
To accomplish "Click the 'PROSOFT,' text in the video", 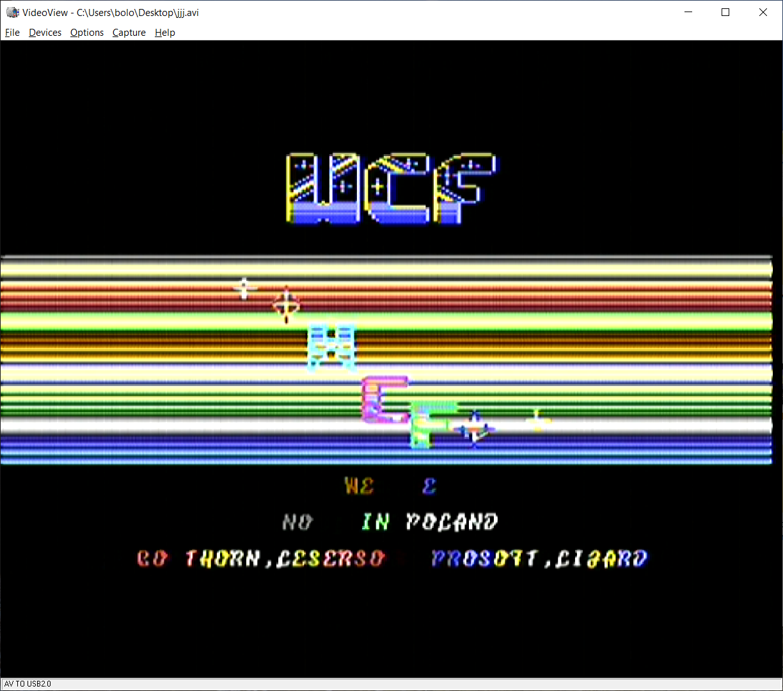I will pos(493,559).
